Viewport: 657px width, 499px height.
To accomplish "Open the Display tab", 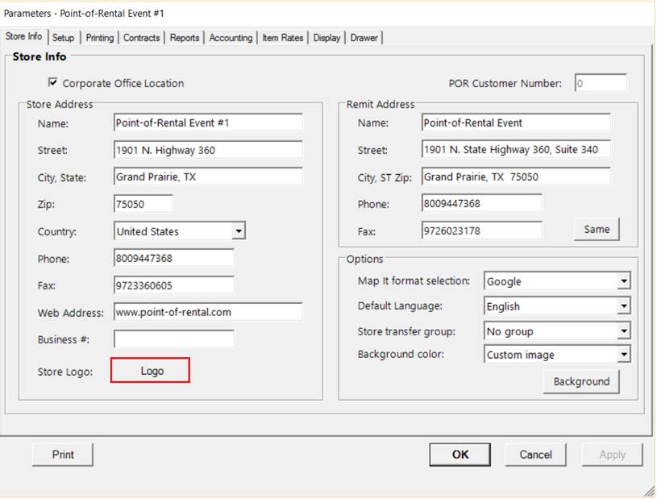I will [326, 38].
